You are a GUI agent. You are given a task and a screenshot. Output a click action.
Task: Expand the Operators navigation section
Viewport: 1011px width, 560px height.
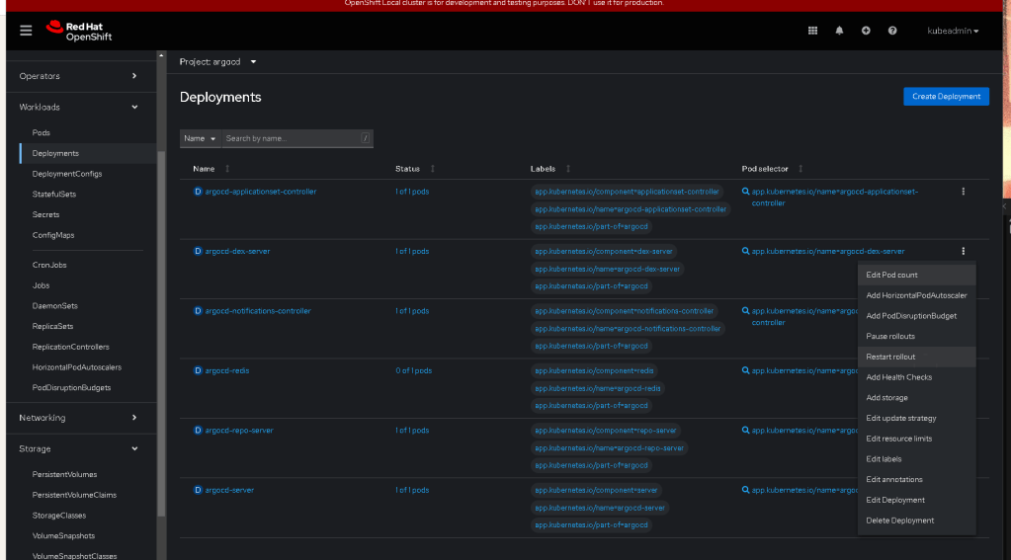pyautogui.click(x=81, y=76)
